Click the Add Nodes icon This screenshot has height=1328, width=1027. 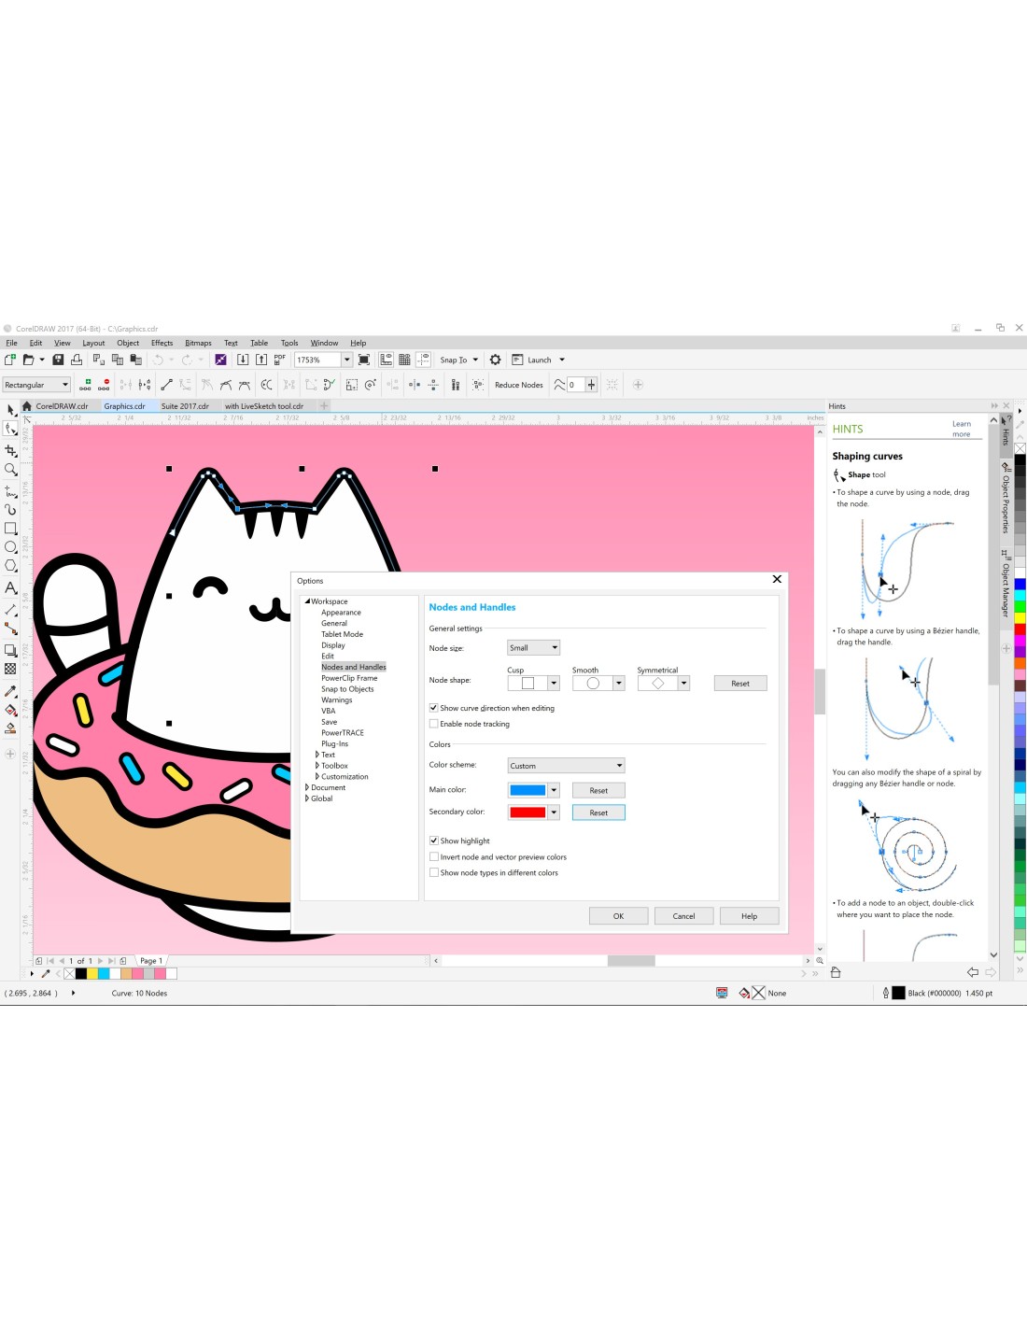[85, 385]
